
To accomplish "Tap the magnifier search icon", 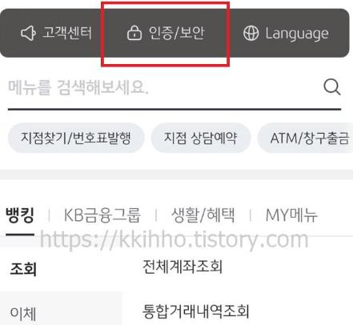I will (x=332, y=87).
